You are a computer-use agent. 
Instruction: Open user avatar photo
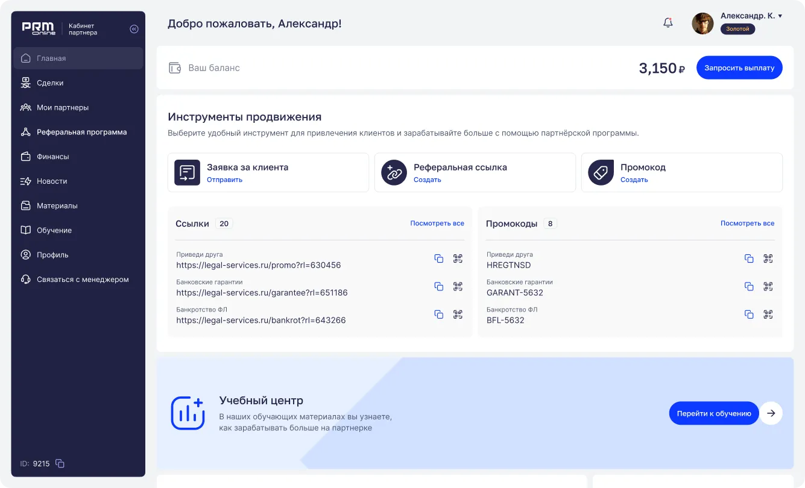702,23
